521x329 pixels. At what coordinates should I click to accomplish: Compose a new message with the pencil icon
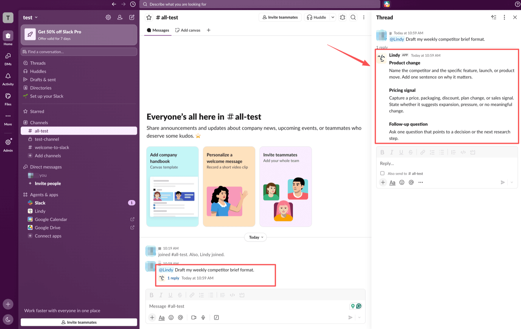coord(132,17)
